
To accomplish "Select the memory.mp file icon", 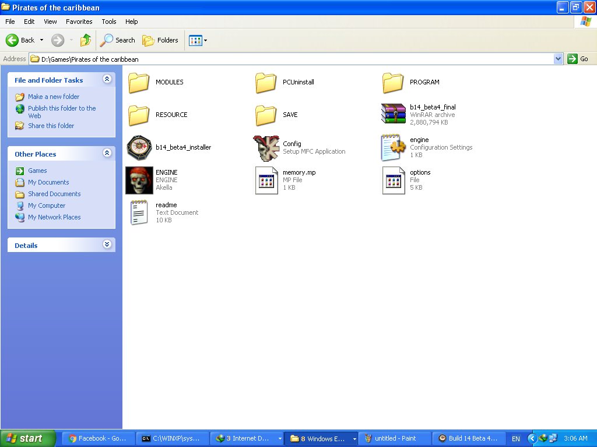I will 266,180.
